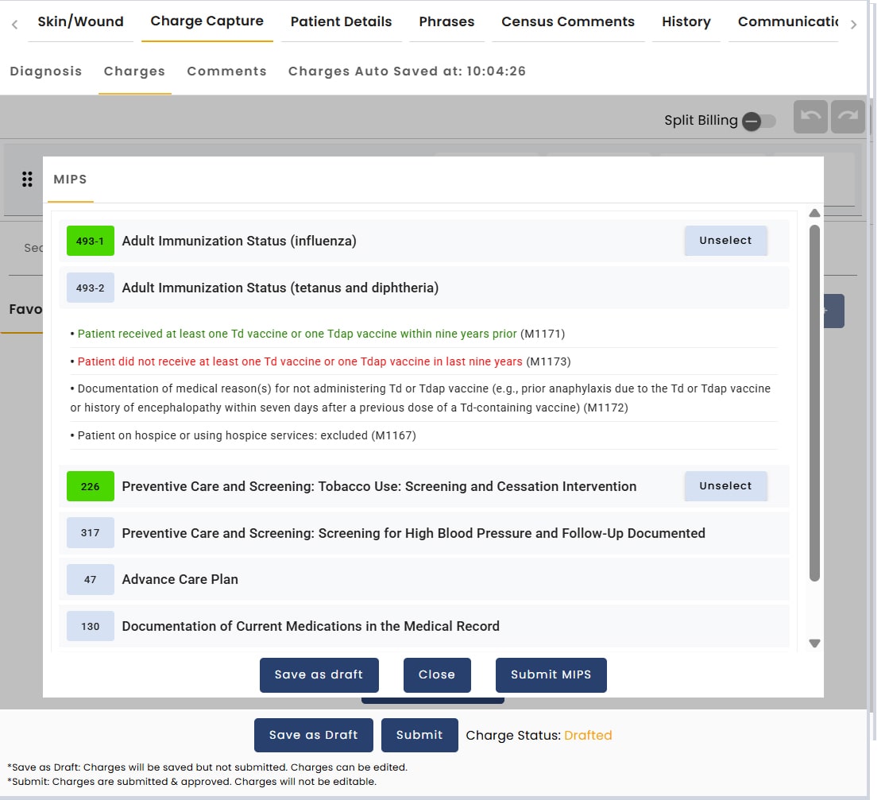This screenshot has width=885, height=800.
Task: Switch to the Patient Details tab
Action: click(341, 21)
